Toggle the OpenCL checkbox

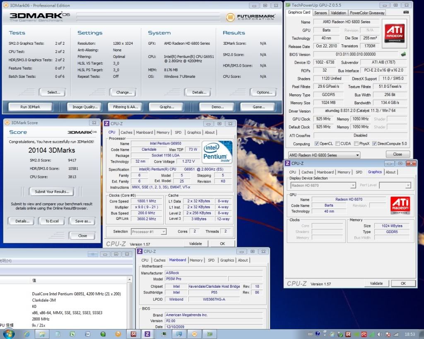[x=317, y=144]
